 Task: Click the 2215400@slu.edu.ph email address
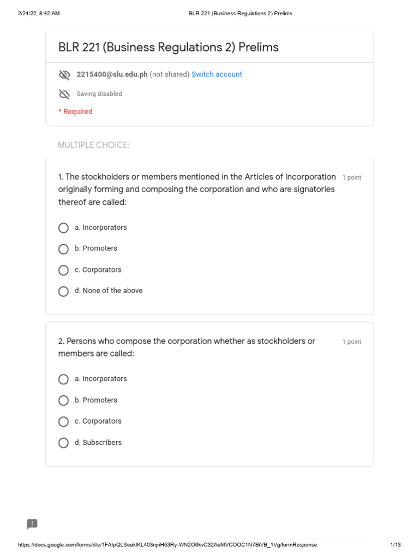point(112,74)
